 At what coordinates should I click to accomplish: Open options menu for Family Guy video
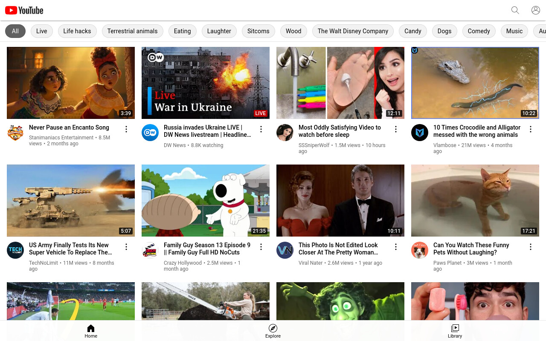(x=261, y=247)
